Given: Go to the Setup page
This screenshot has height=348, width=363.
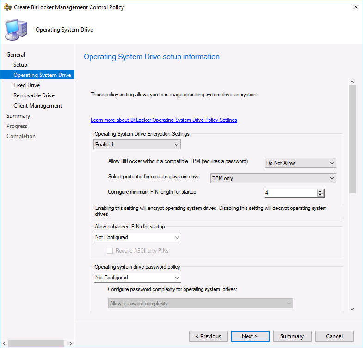Looking at the screenshot, I should tap(20, 65).
